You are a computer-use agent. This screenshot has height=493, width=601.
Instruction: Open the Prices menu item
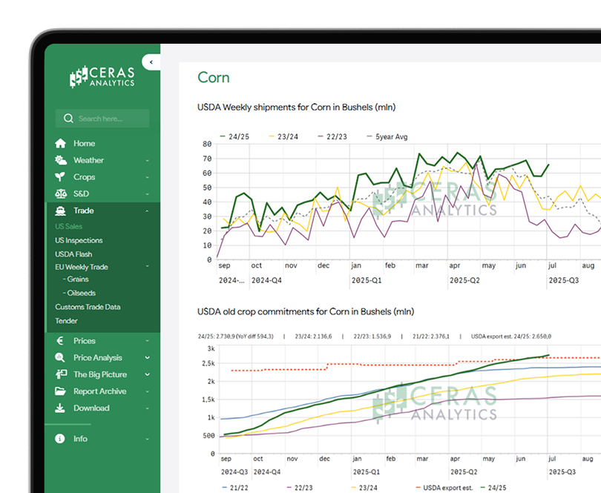point(85,341)
